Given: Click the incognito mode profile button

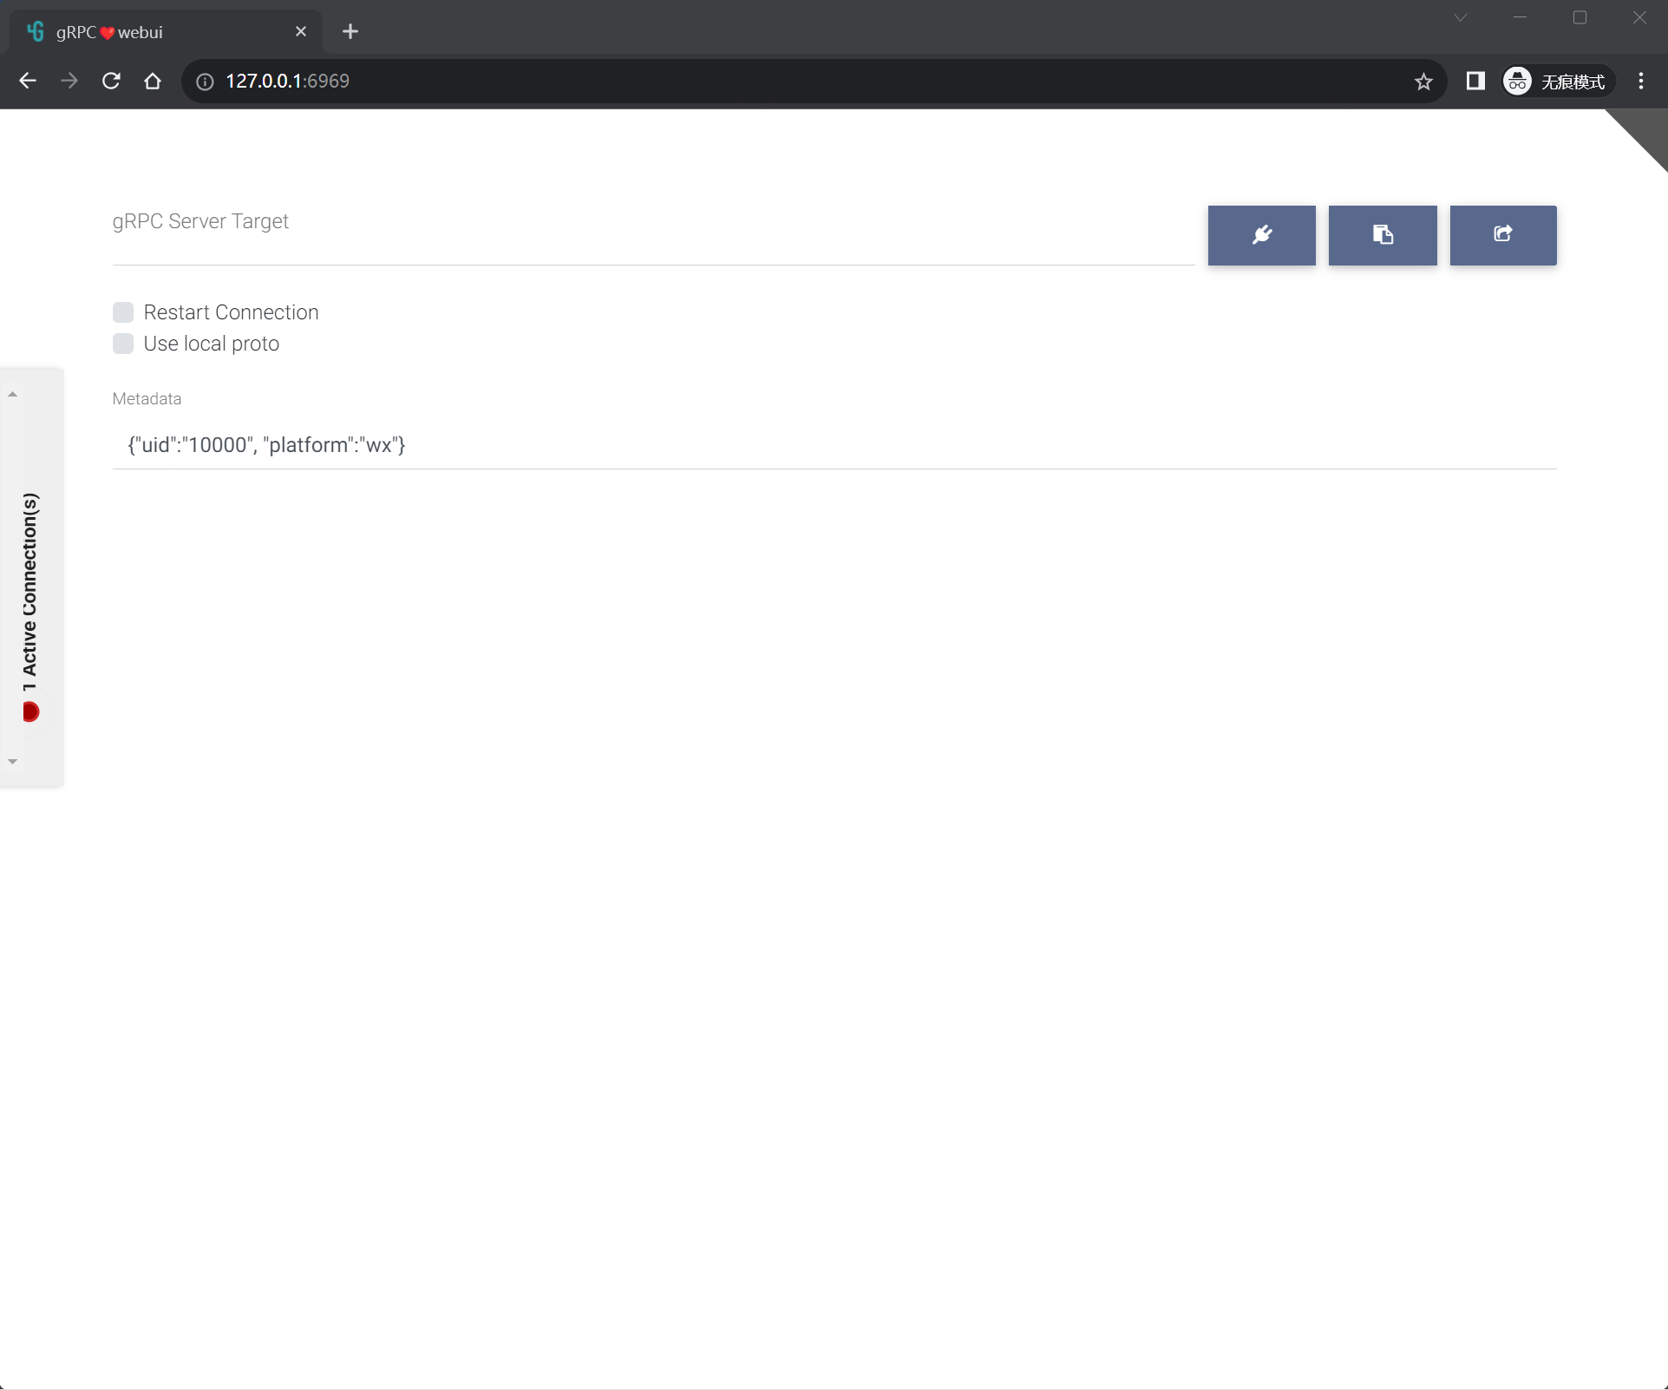Looking at the screenshot, I should coord(1558,82).
